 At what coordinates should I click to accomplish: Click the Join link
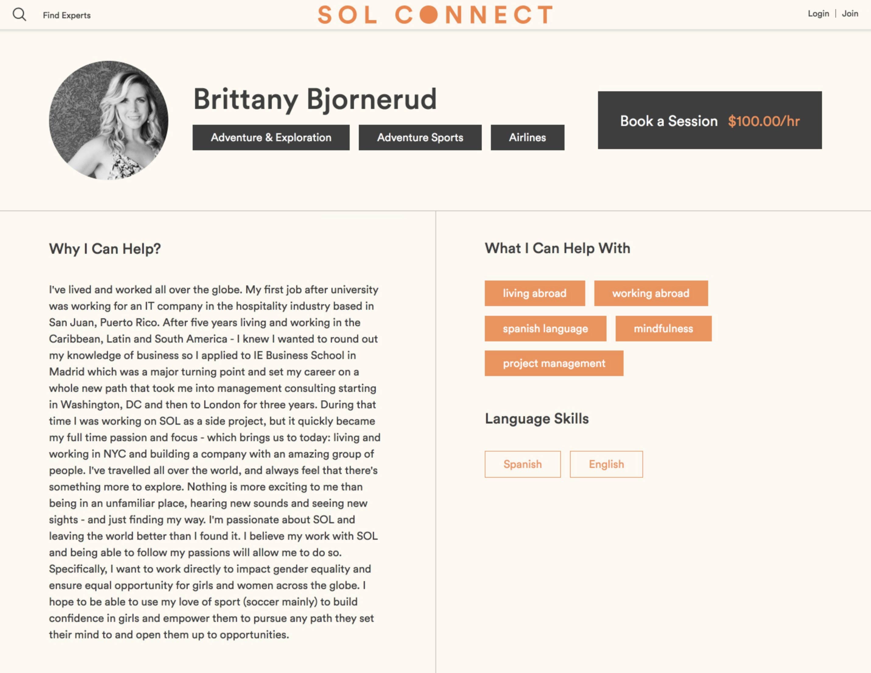(850, 14)
